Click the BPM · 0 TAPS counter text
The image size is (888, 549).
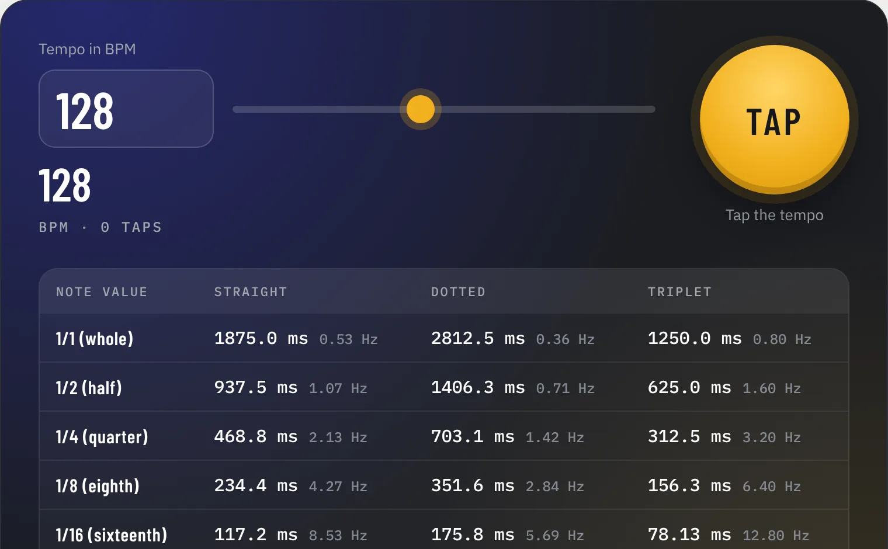coord(100,227)
